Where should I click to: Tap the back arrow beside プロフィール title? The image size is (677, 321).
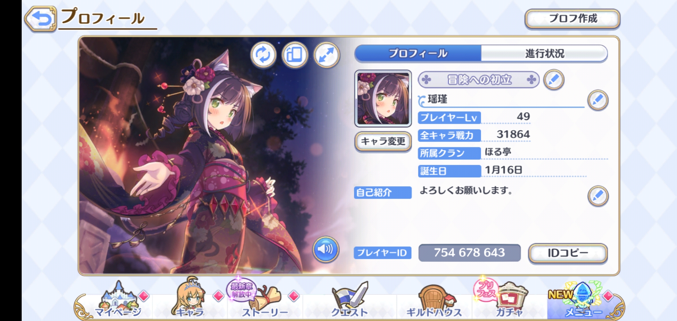pyautogui.click(x=41, y=19)
